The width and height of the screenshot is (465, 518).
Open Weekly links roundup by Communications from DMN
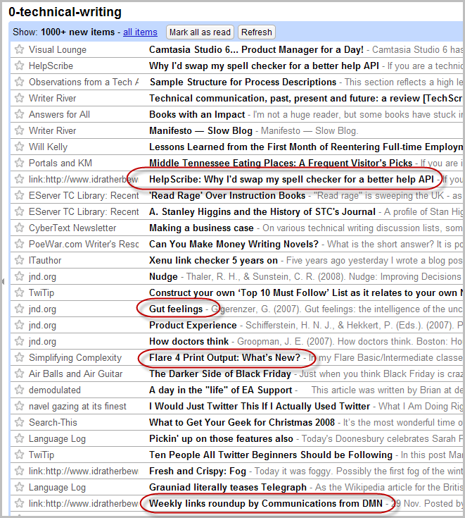266,503
